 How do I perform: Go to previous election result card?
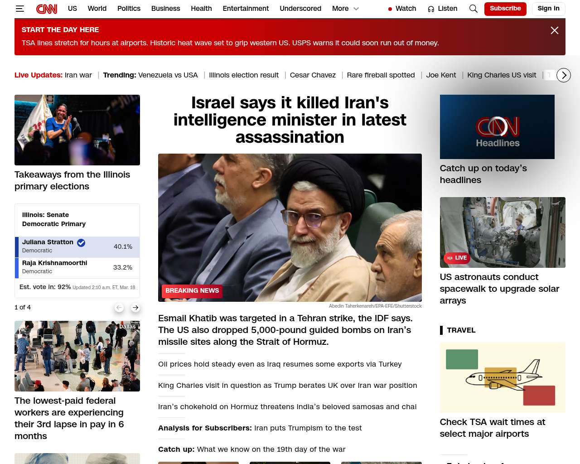click(119, 308)
